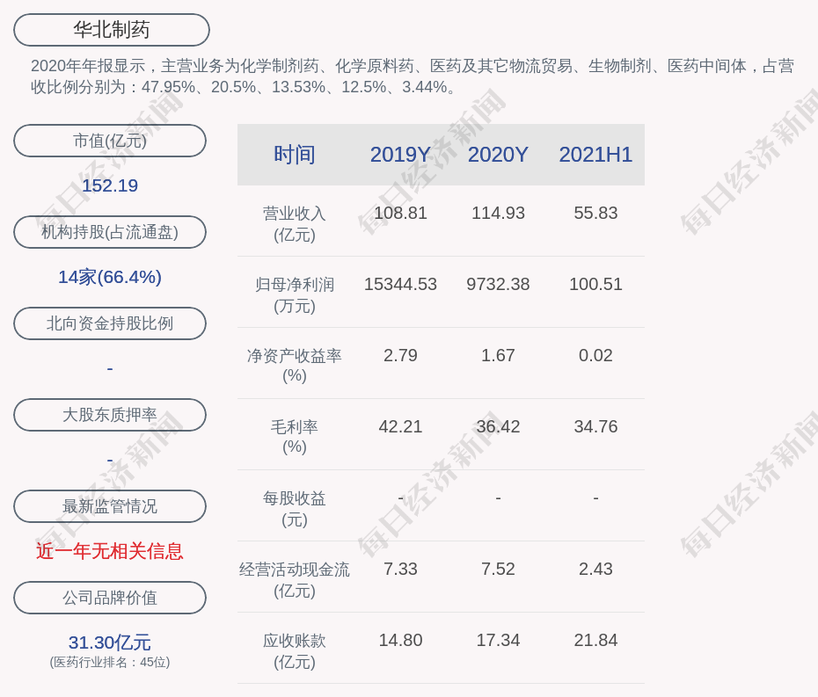
Task: Click the ROE value 1.67
Action: [x=498, y=356]
